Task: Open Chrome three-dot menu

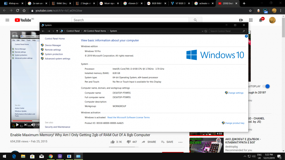Action: coord(281,11)
